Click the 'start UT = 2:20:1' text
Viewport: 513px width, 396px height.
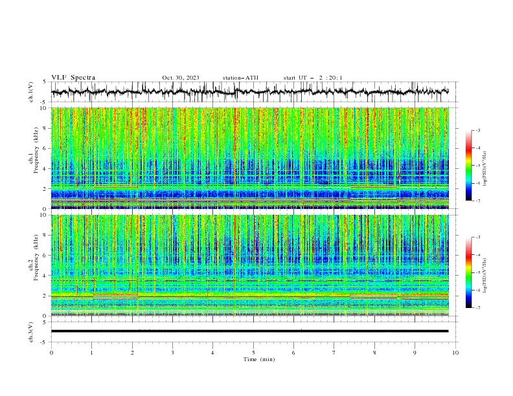click(313, 78)
